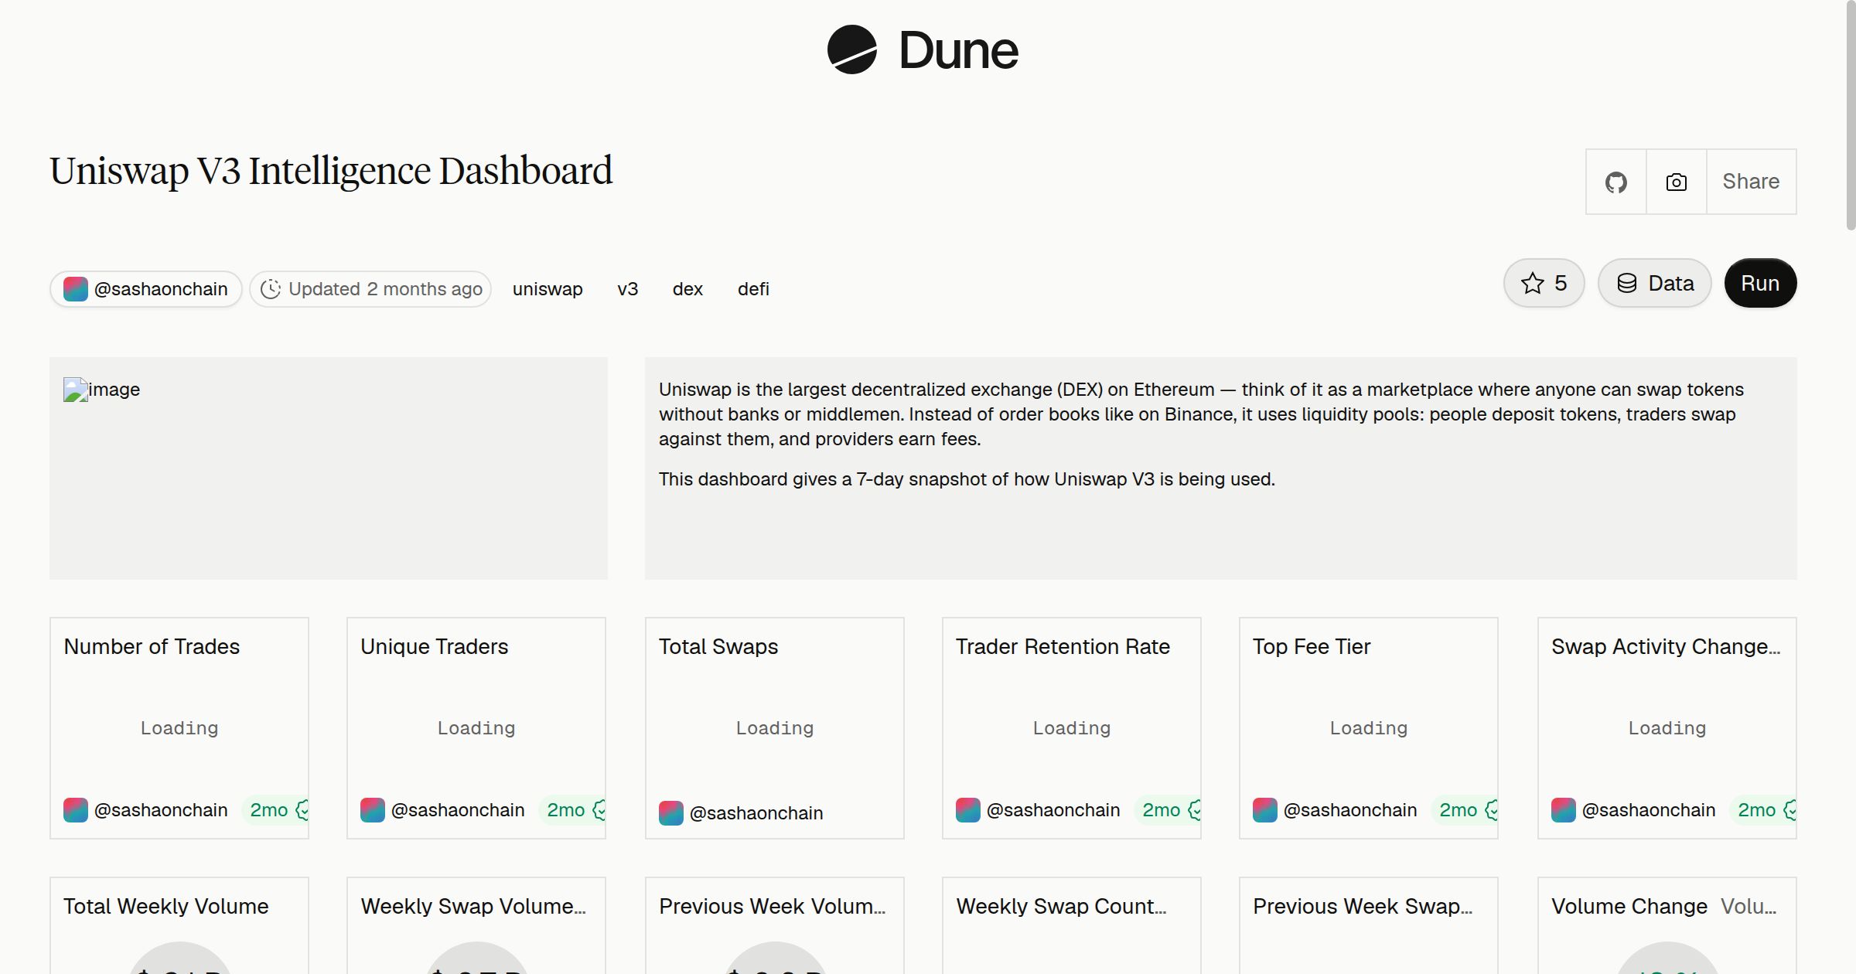Click the Uniswap V3 Intelligence Dashboard title

pyautogui.click(x=331, y=171)
